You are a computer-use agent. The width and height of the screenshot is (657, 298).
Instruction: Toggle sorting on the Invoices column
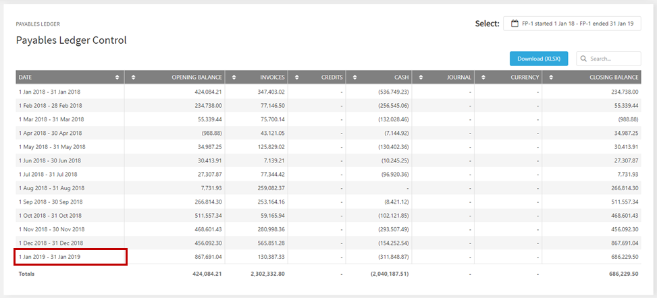(234, 78)
